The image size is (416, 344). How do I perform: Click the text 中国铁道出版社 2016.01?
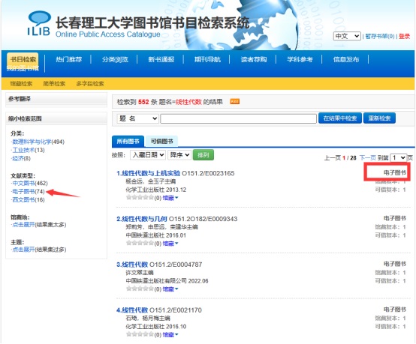(x=155, y=235)
